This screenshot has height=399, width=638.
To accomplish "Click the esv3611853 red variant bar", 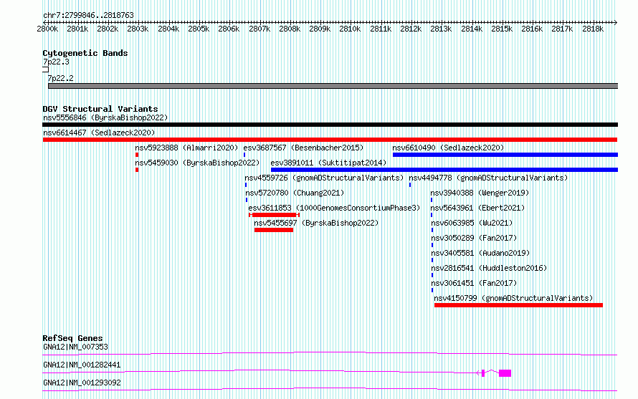I will 275,215.
